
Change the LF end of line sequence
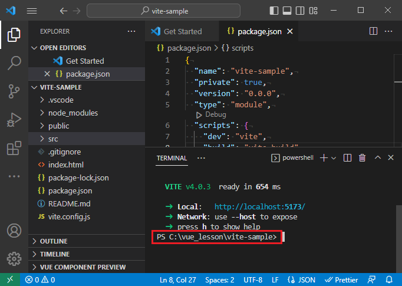[275, 280]
